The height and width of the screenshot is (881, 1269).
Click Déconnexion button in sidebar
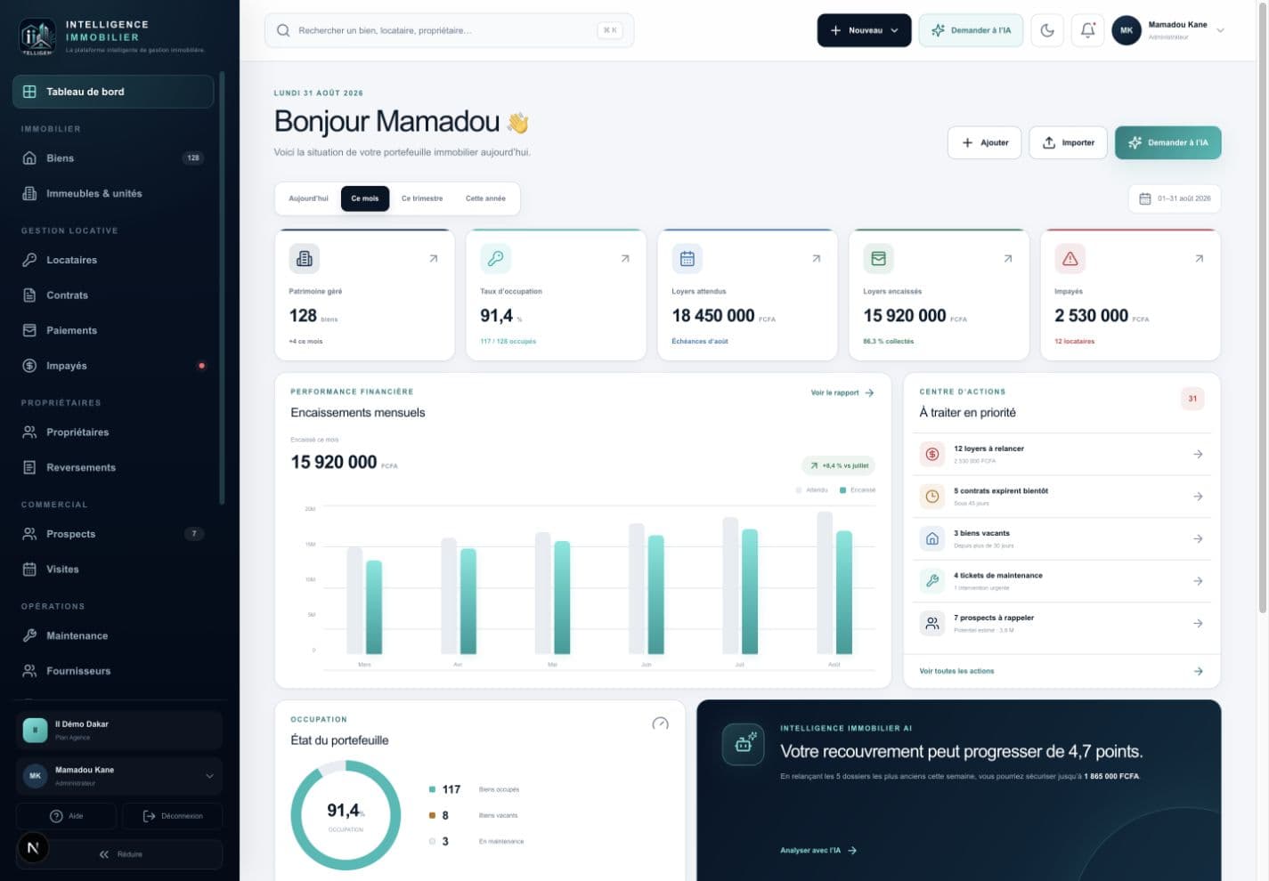173,816
